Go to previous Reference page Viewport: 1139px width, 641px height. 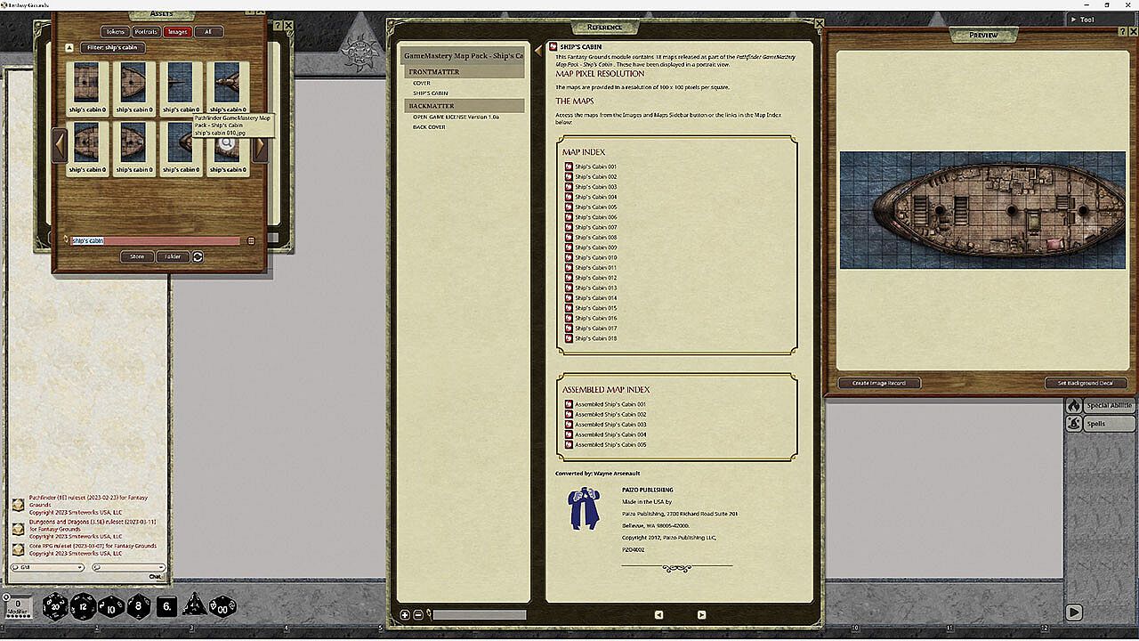pyautogui.click(x=658, y=615)
